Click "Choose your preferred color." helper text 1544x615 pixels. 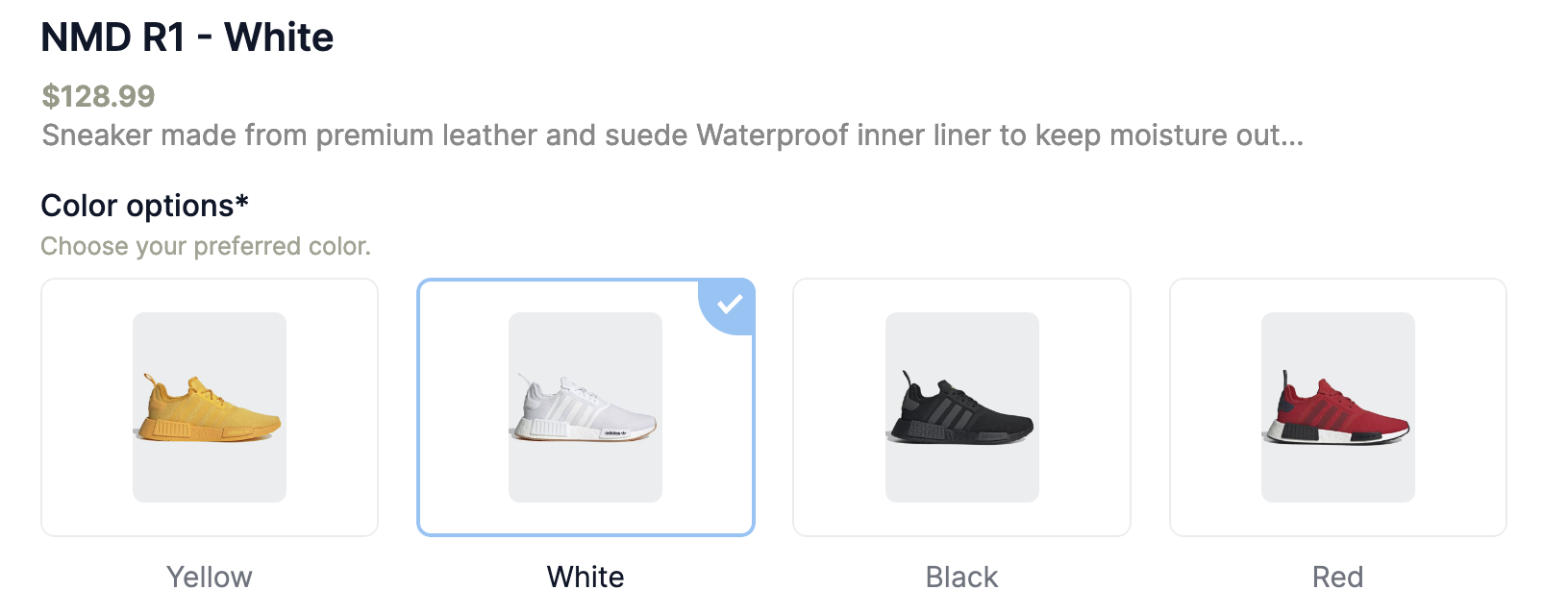click(x=206, y=246)
